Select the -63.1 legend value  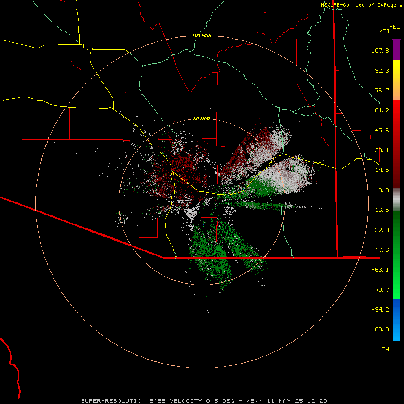click(x=380, y=270)
